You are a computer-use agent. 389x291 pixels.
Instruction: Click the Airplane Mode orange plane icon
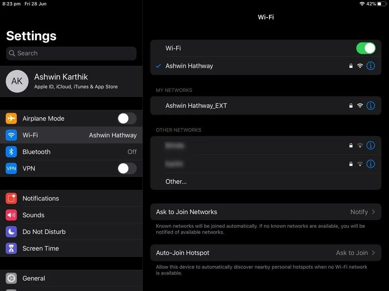pyautogui.click(x=11, y=118)
